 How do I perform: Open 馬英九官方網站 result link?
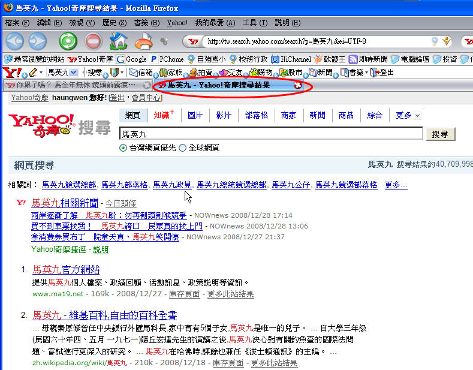66,269
